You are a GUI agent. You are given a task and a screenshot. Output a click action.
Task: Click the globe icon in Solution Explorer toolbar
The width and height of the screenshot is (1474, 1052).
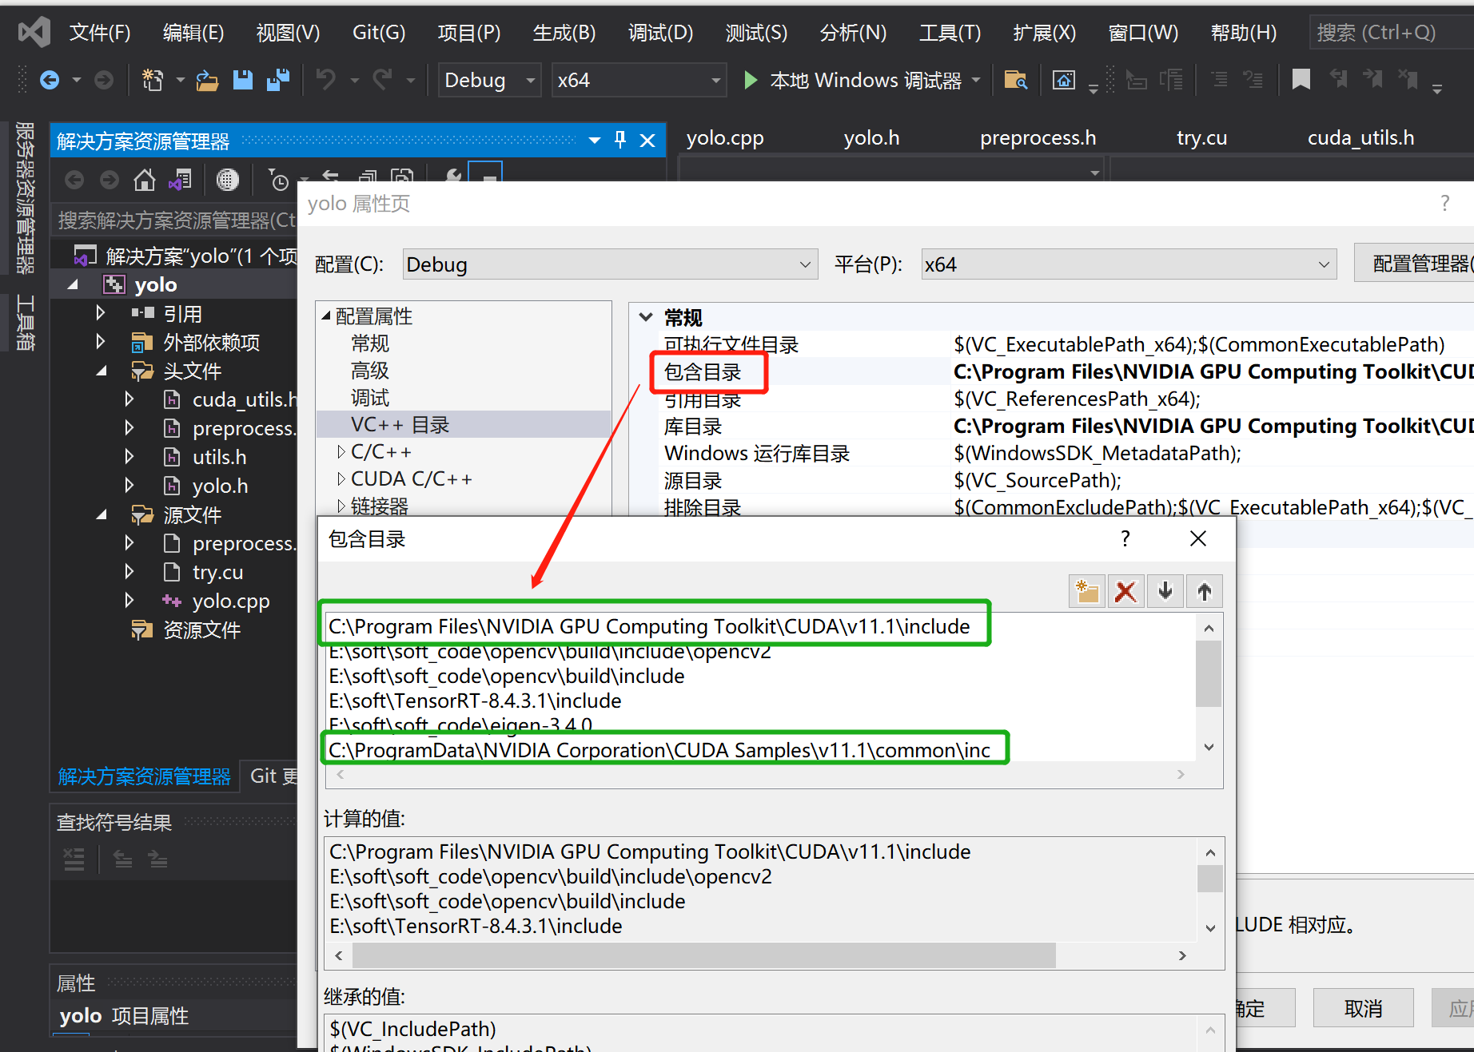[x=228, y=181]
